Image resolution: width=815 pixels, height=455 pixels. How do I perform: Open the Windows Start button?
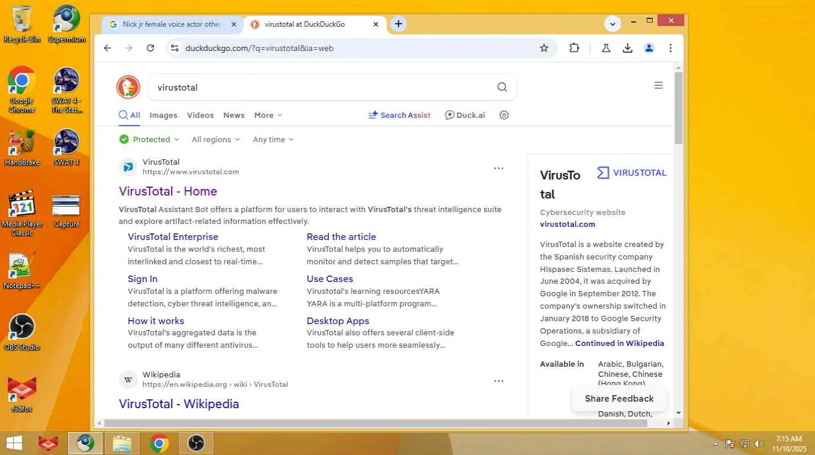[x=14, y=443]
